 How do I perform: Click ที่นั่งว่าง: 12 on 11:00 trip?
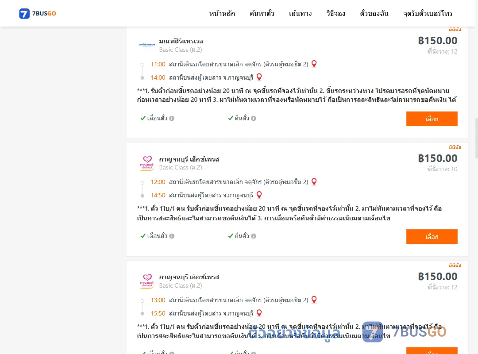coord(442,51)
